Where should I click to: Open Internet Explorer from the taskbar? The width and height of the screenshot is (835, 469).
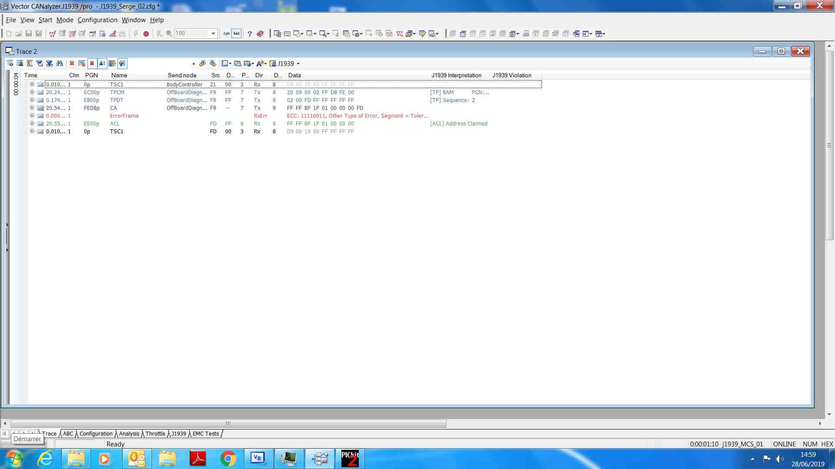(46, 459)
